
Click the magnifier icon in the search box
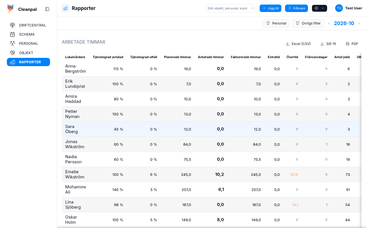(x=252, y=8)
